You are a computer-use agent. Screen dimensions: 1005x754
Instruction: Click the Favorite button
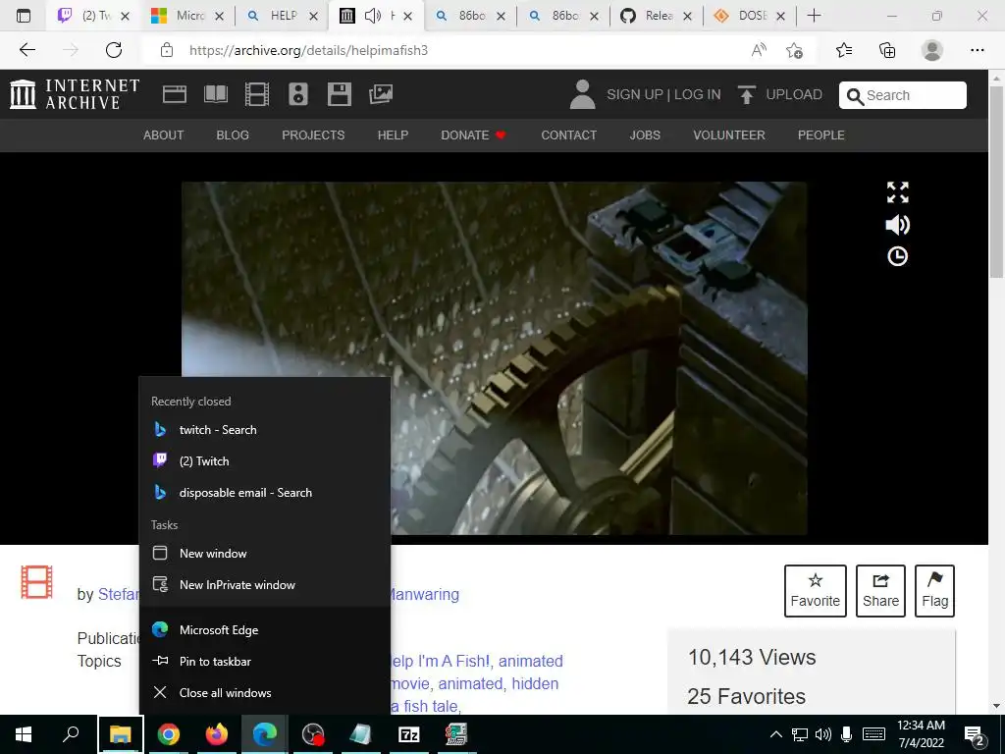tap(816, 590)
